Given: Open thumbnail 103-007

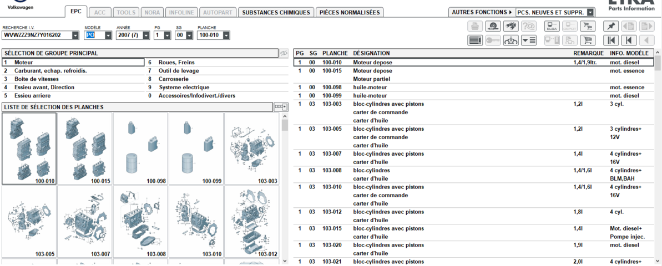Looking at the screenshot, I should click(85, 222).
